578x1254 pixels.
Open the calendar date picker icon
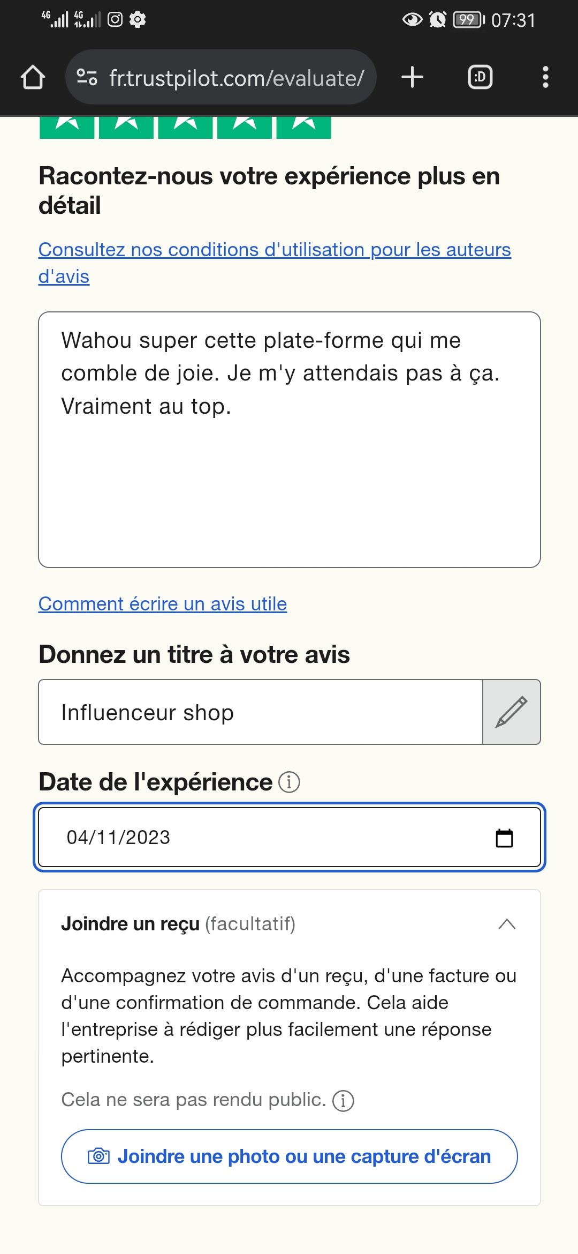point(504,838)
